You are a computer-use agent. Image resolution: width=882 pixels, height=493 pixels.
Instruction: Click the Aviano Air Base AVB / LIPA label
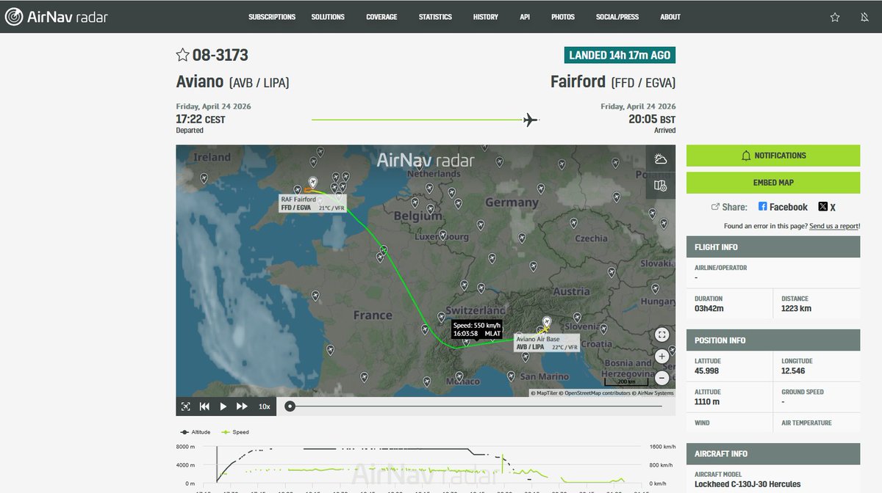point(547,343)
